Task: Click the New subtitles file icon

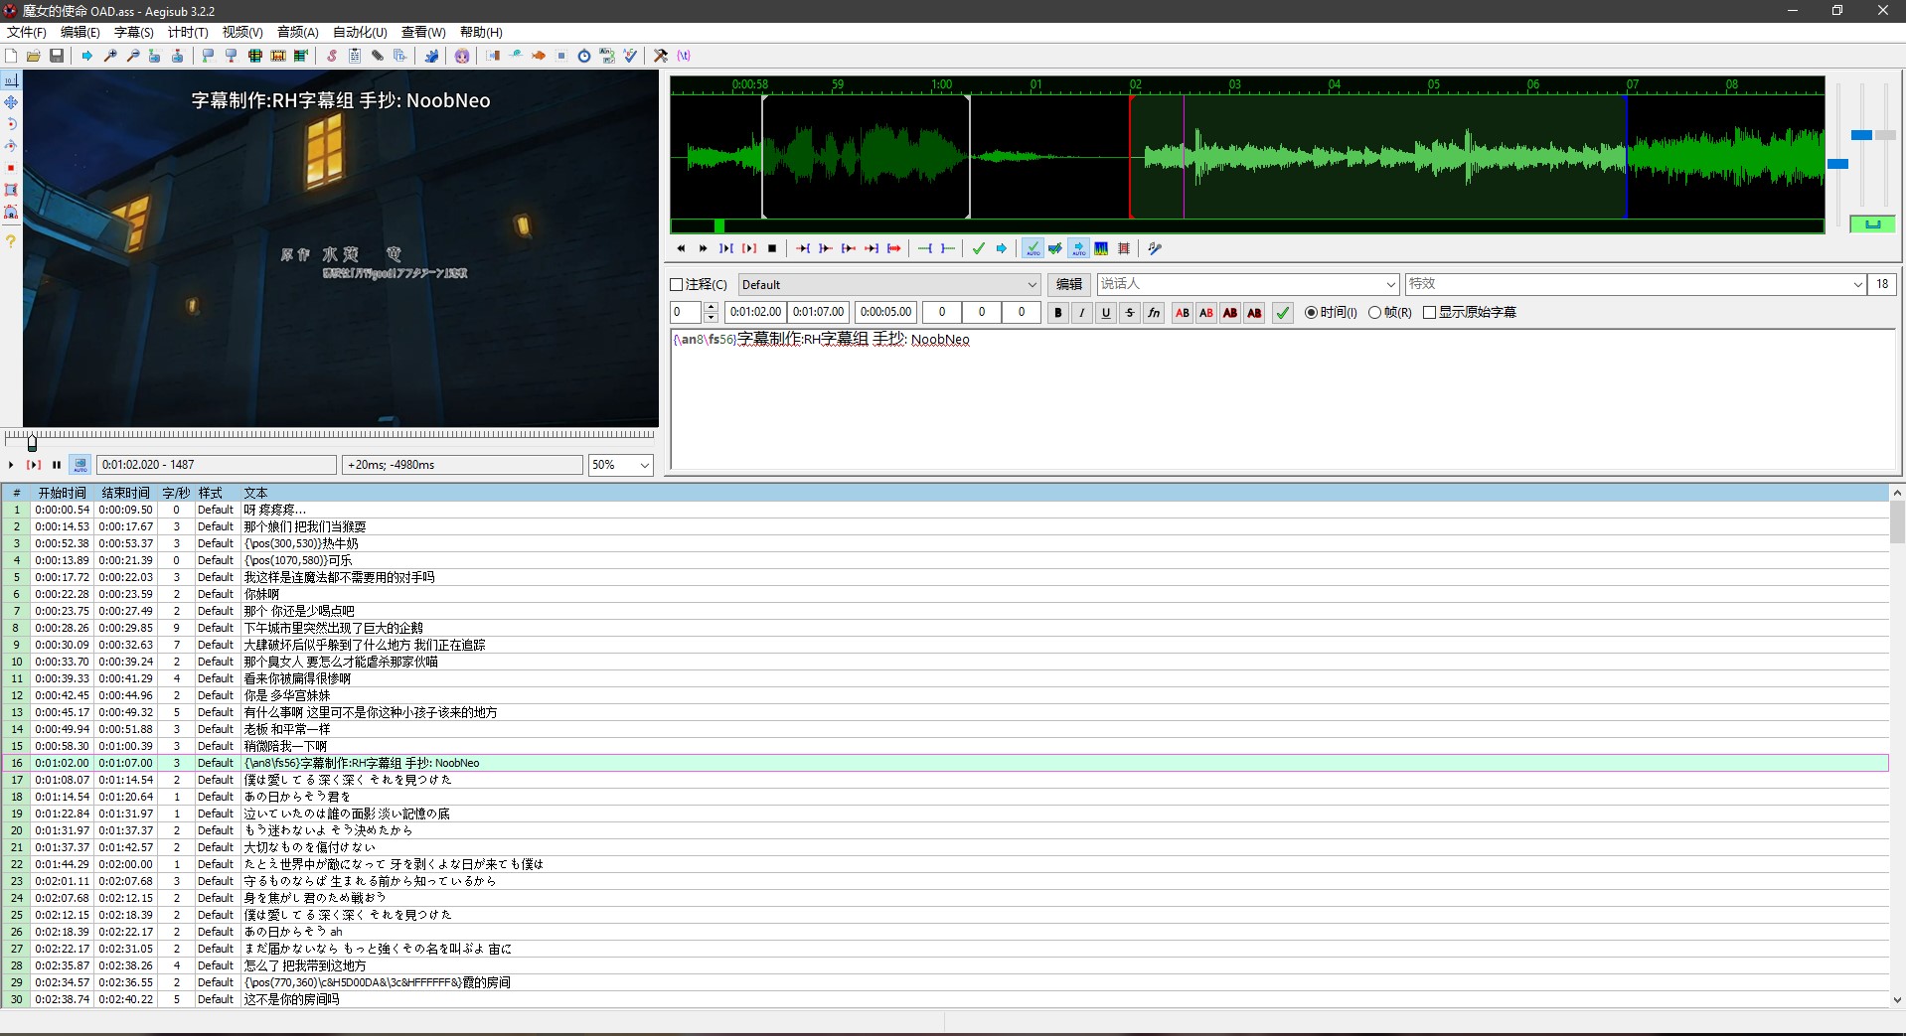Action: point(11,56)
